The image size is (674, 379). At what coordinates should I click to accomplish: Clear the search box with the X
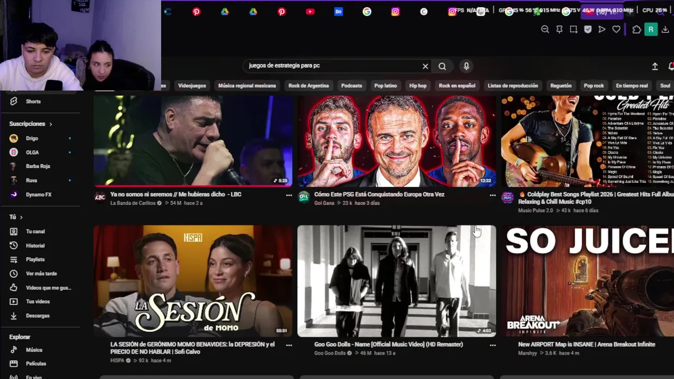(x=425, y=66)
